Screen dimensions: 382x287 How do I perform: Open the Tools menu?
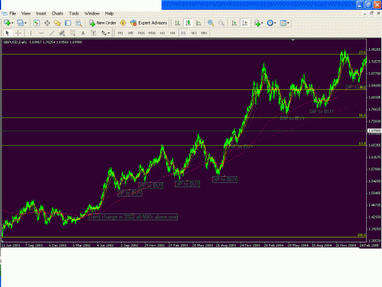tap(74, 13)
